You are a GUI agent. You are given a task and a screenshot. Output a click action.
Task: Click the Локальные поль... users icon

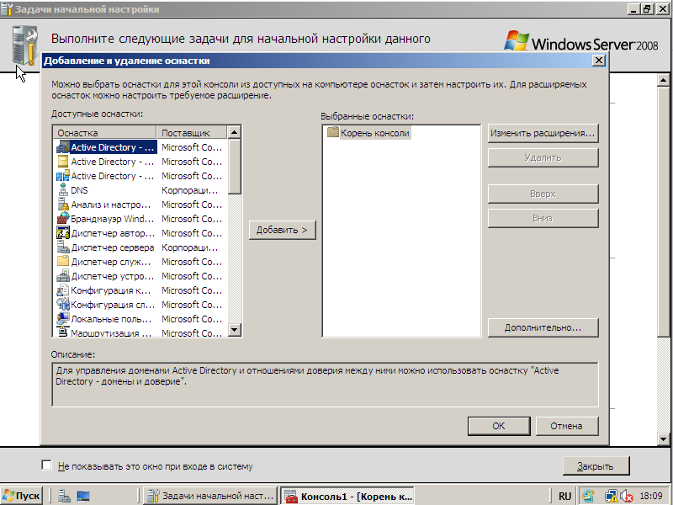pos(62,319)
